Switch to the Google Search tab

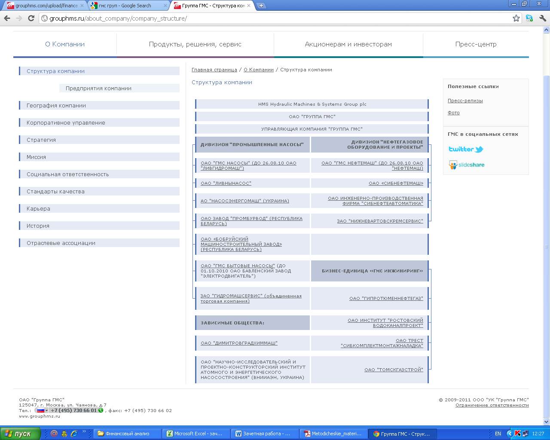(129, 6)
